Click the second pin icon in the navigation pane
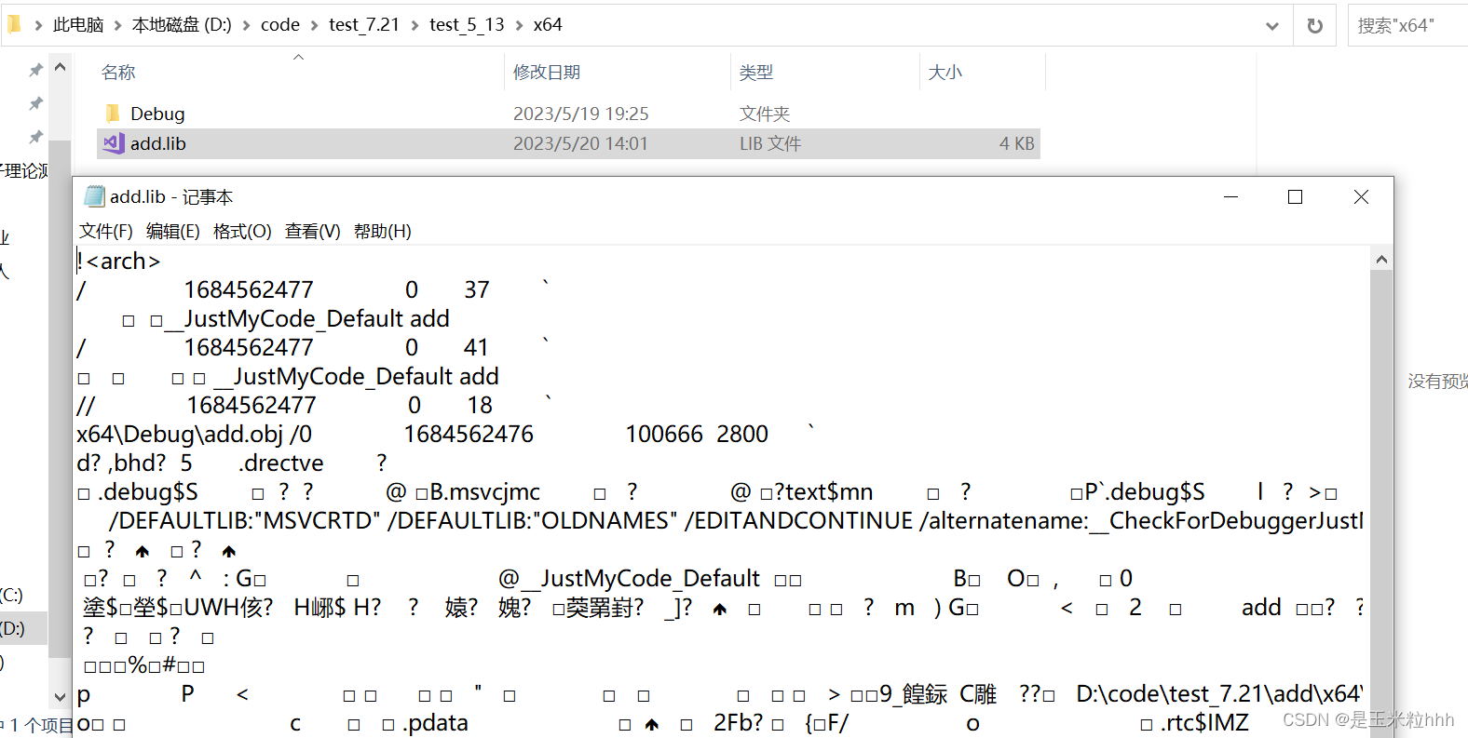This screenshot has width=1468, height=738. click(x=35, y=103)
